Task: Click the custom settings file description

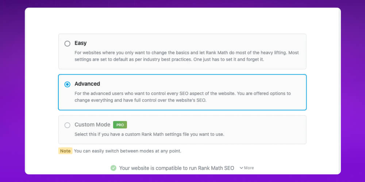Action: pyautogui.click(x=149, y=134)
